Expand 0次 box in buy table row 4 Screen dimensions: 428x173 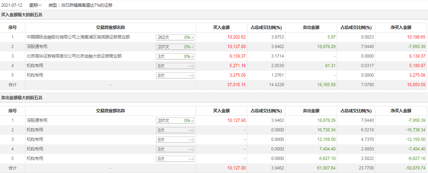click(175, 66)
